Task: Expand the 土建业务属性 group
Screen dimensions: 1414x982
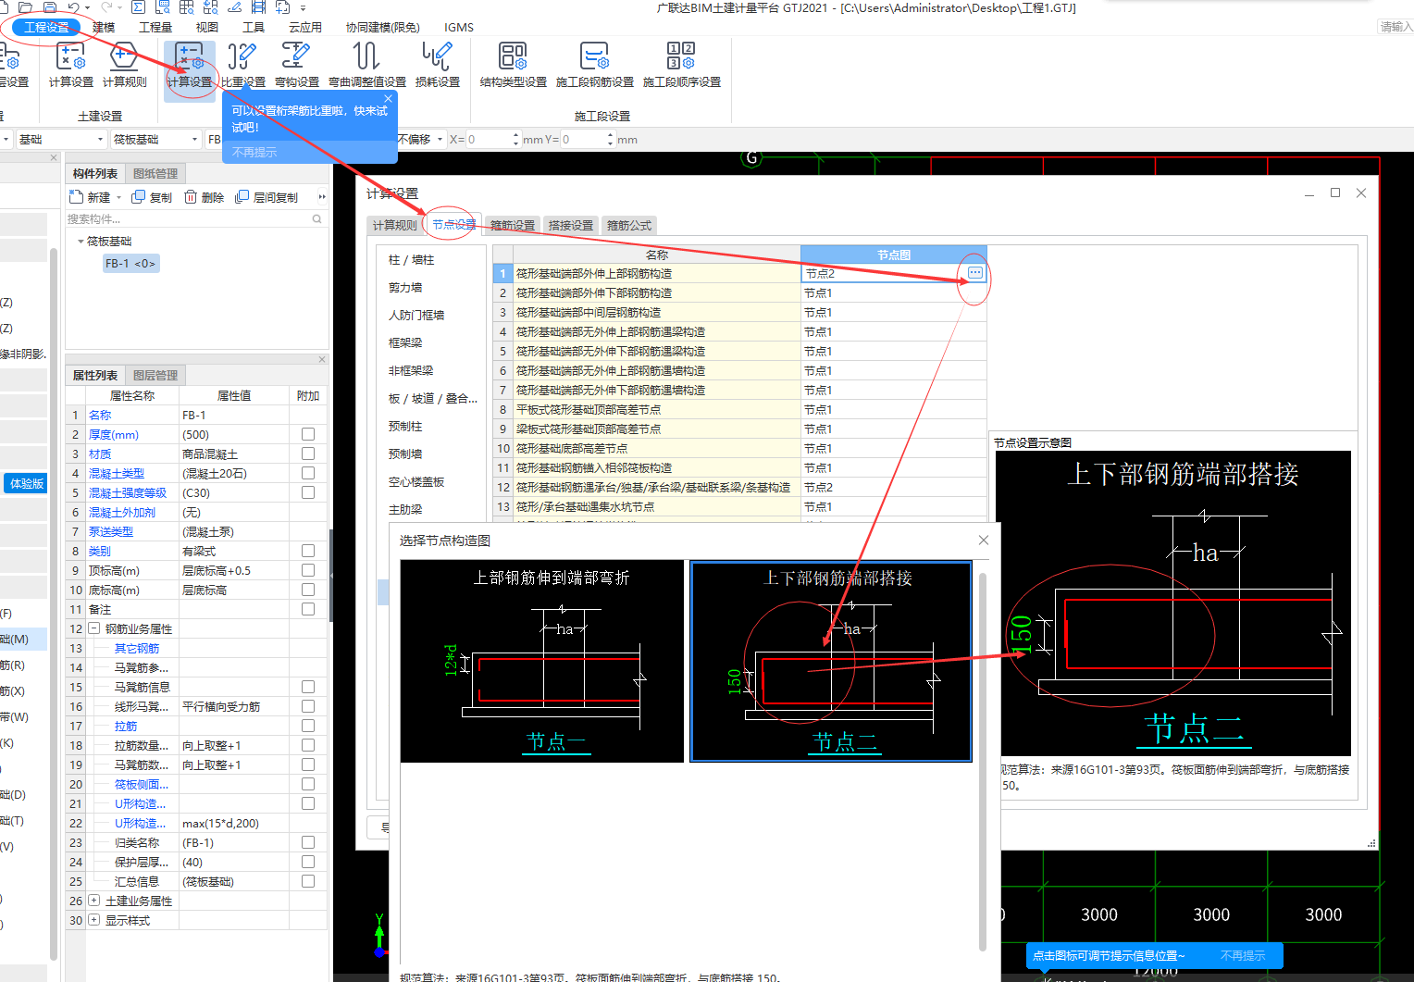Action: [93, 901]
